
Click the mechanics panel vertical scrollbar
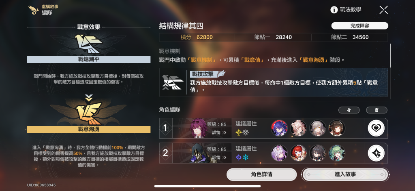(x=390, y=56)
